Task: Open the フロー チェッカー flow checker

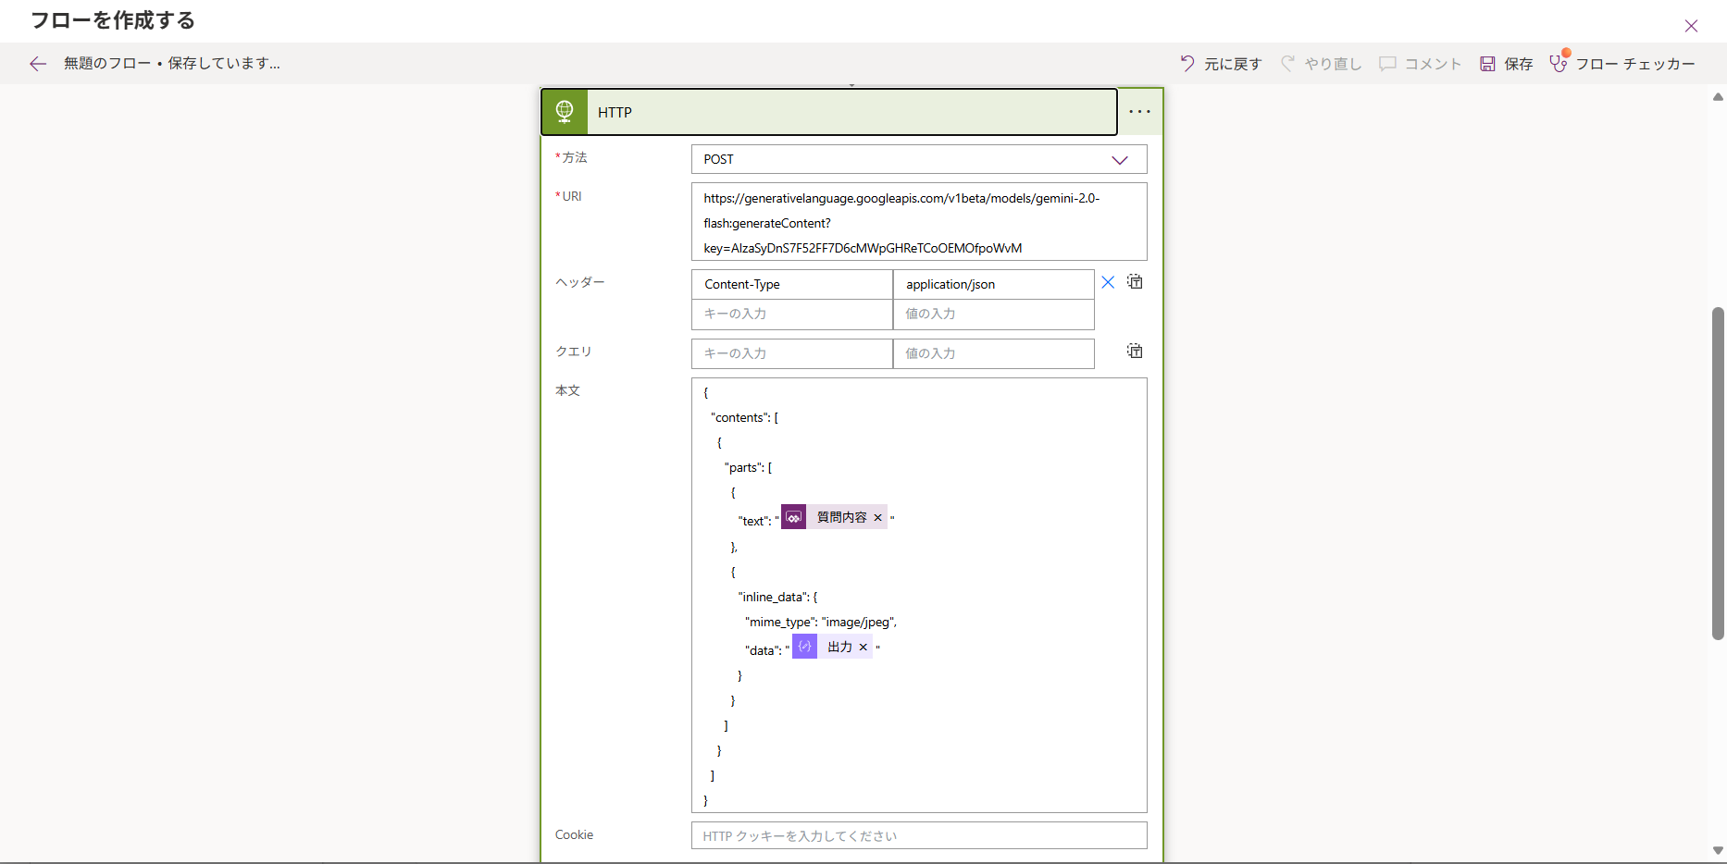Action: click(x=1622, y=64)
